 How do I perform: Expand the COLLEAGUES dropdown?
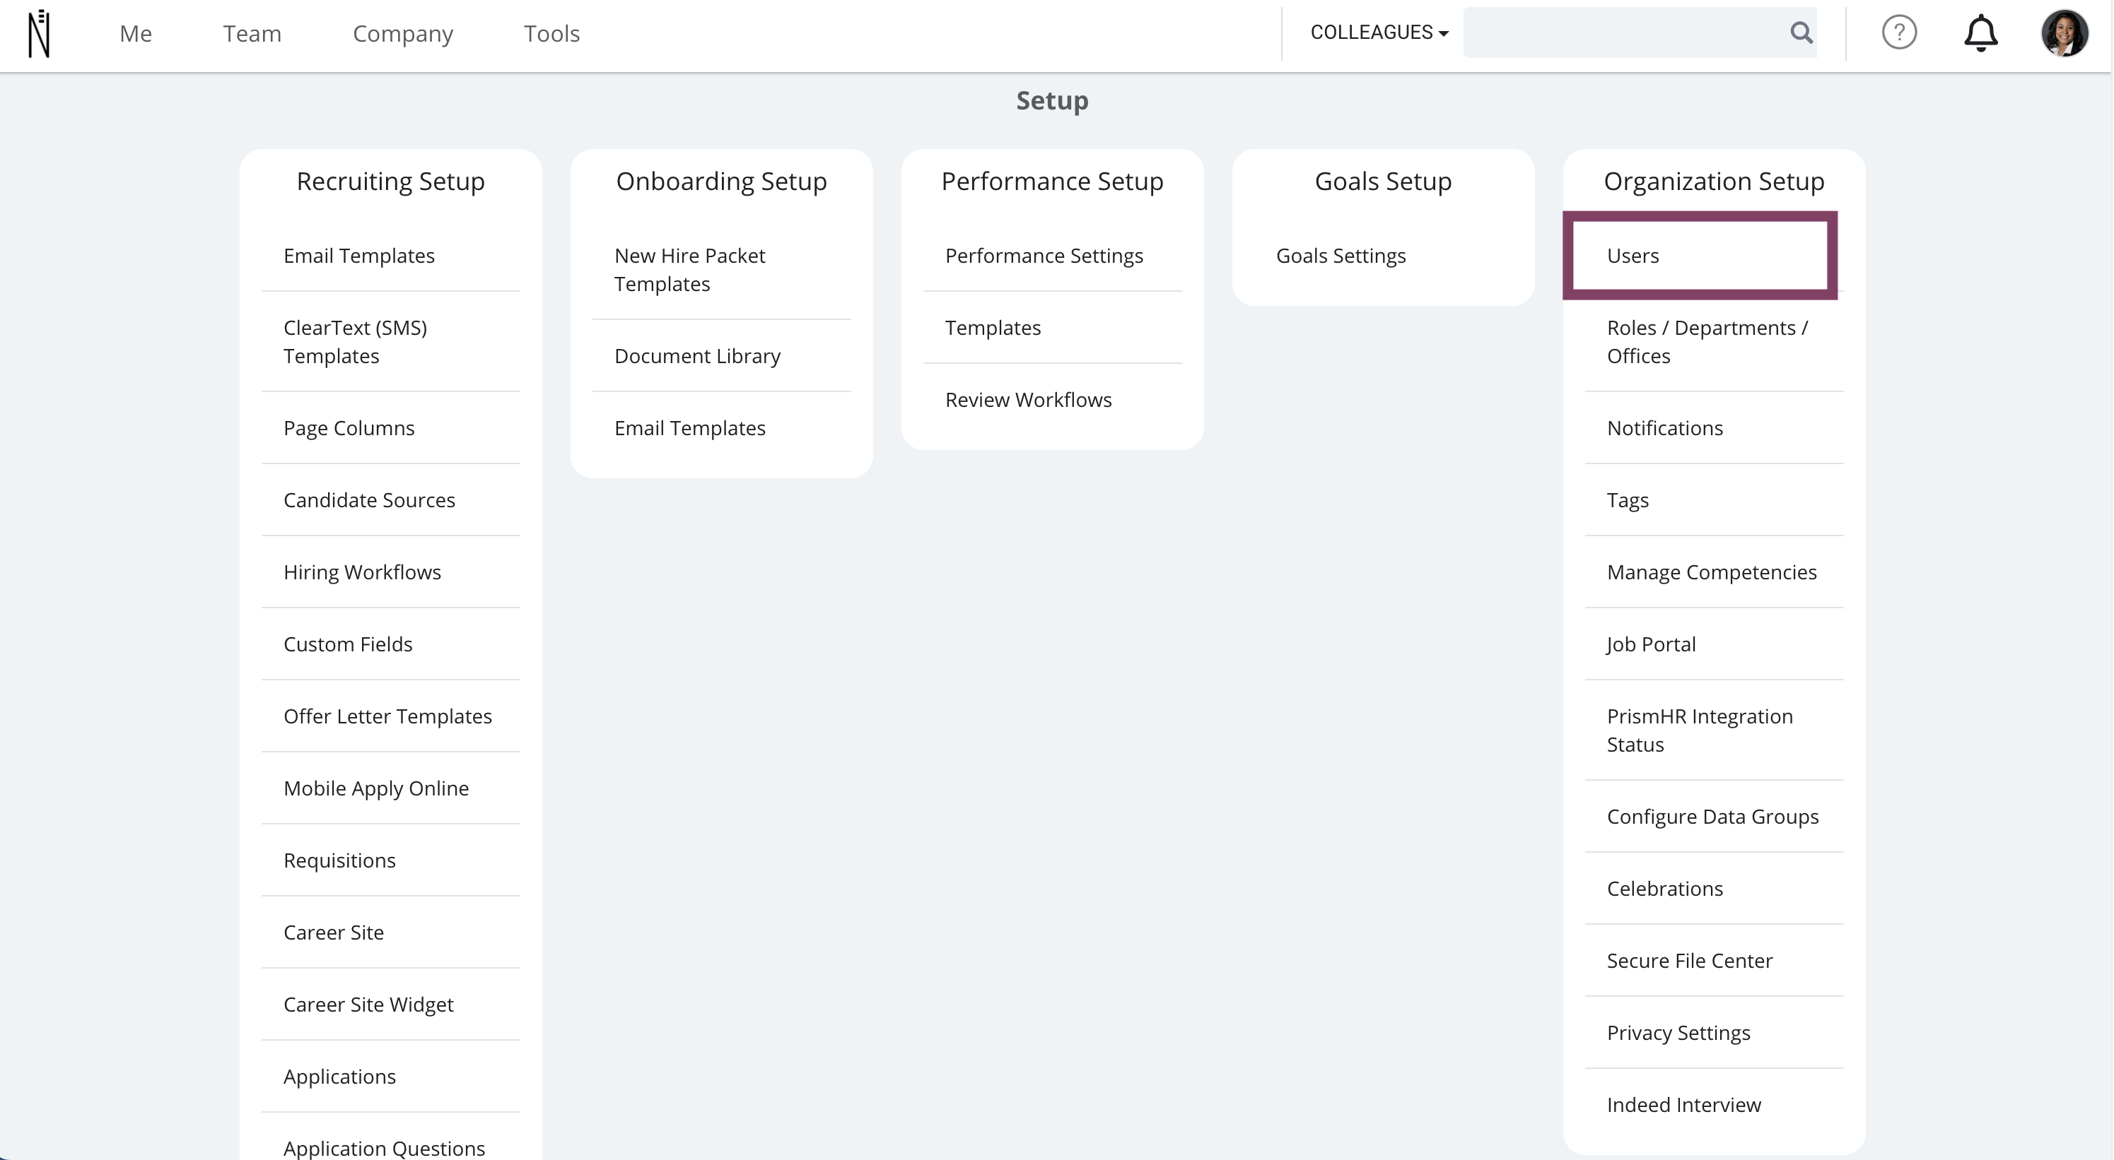[1379, 32]
